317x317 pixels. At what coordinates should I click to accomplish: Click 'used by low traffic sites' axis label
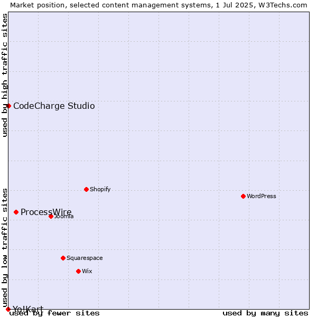coord(5,248)
